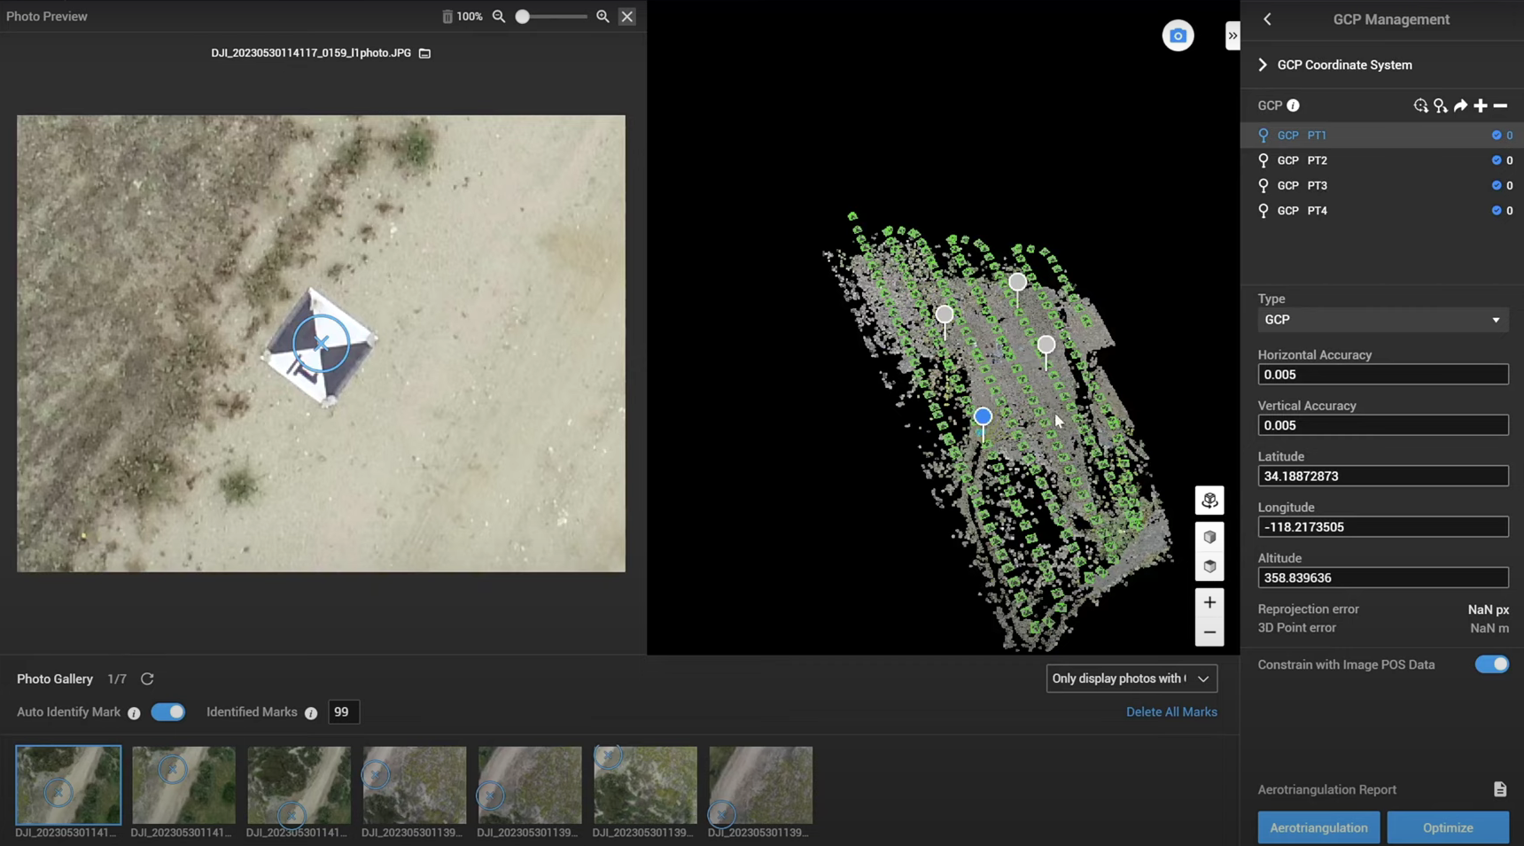The image size is (1524, 846).
Task: Zoom out the 3D view with minus button
Action: [1209, 633]
